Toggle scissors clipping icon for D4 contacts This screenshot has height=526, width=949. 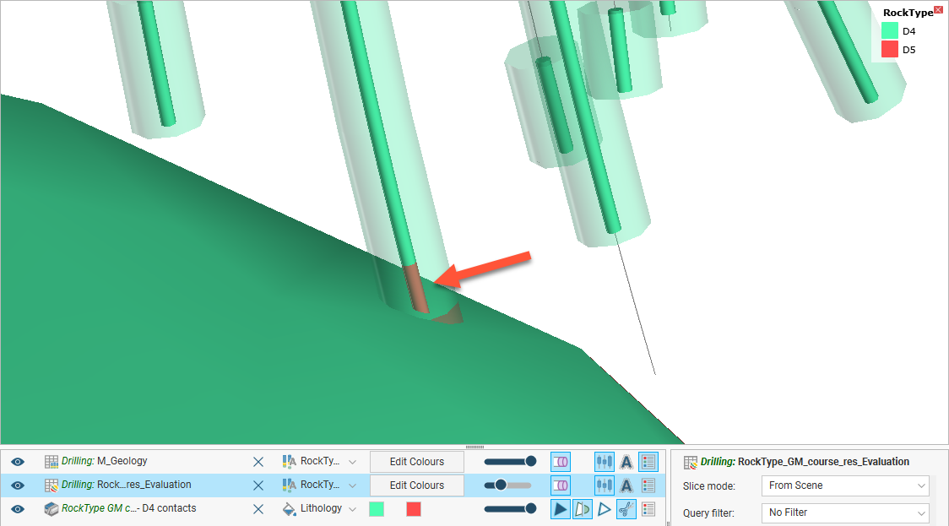point(626,509)
